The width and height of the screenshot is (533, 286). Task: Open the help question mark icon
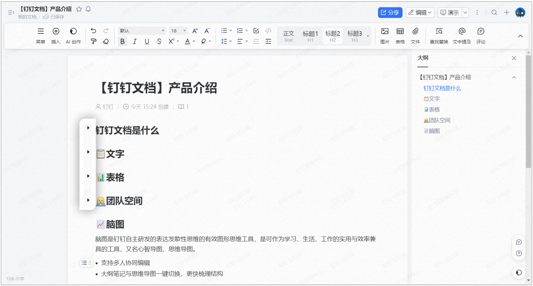point(519,253)
